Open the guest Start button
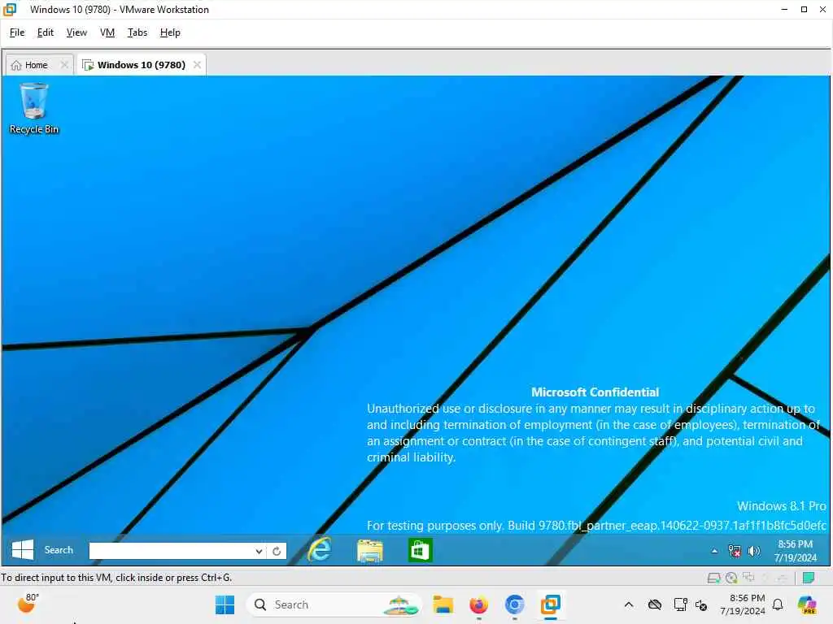The height and width of the screenshot is (624, 833). coord(22,550)
